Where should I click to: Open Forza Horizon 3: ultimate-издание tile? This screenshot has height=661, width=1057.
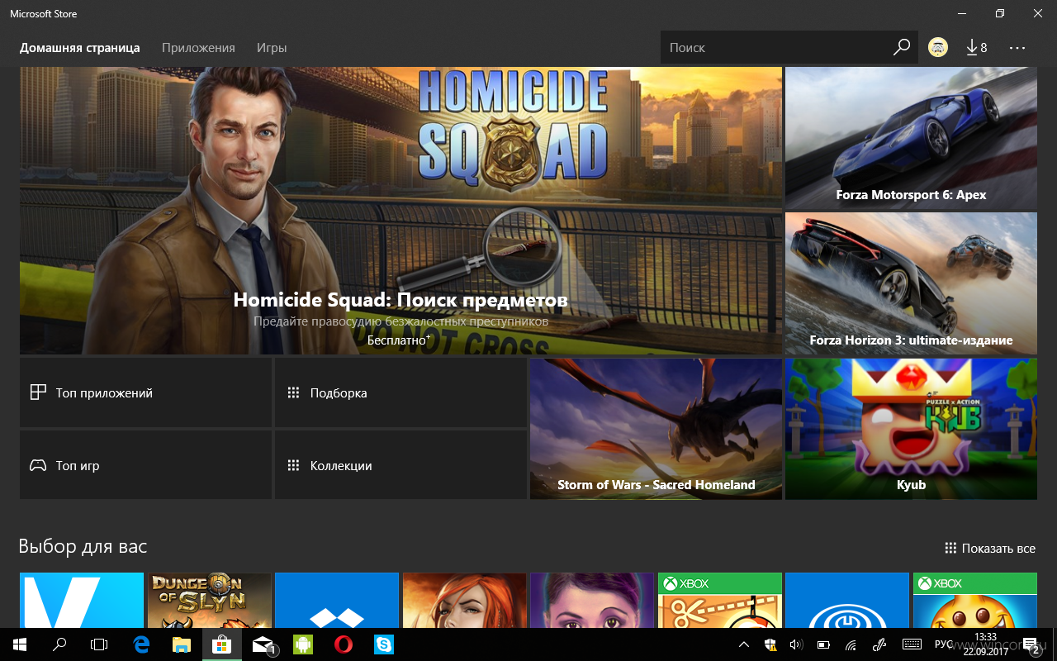point(911,283)
